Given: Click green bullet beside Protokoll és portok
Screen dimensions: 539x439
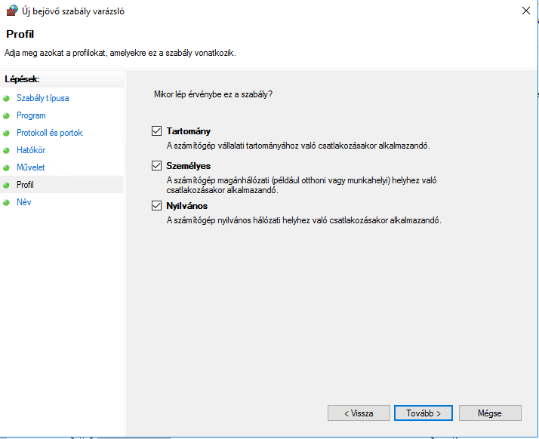Looking at the screenshot, I should (x=7, y=133).
